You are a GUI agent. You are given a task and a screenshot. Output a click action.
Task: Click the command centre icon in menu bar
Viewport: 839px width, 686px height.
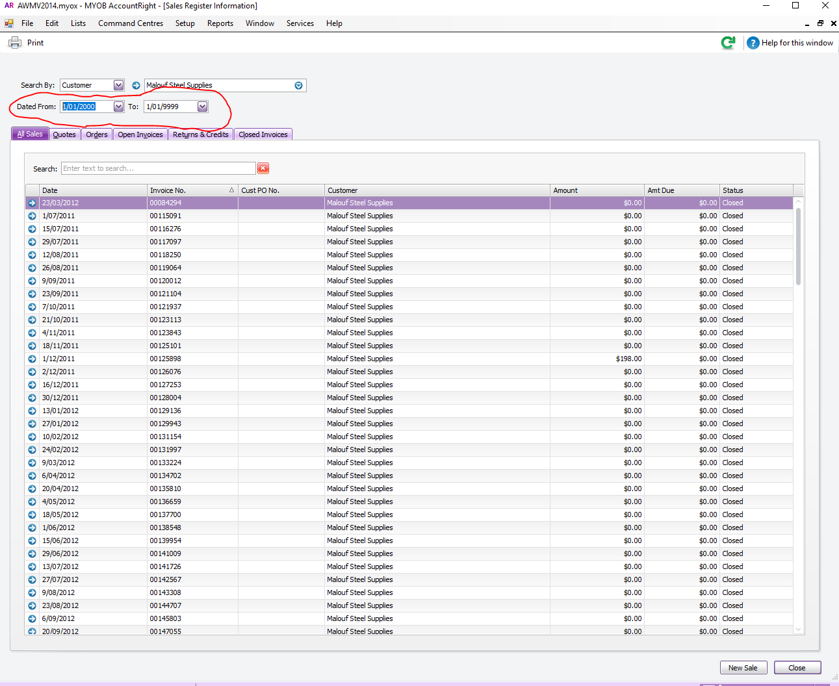(9, 23)
